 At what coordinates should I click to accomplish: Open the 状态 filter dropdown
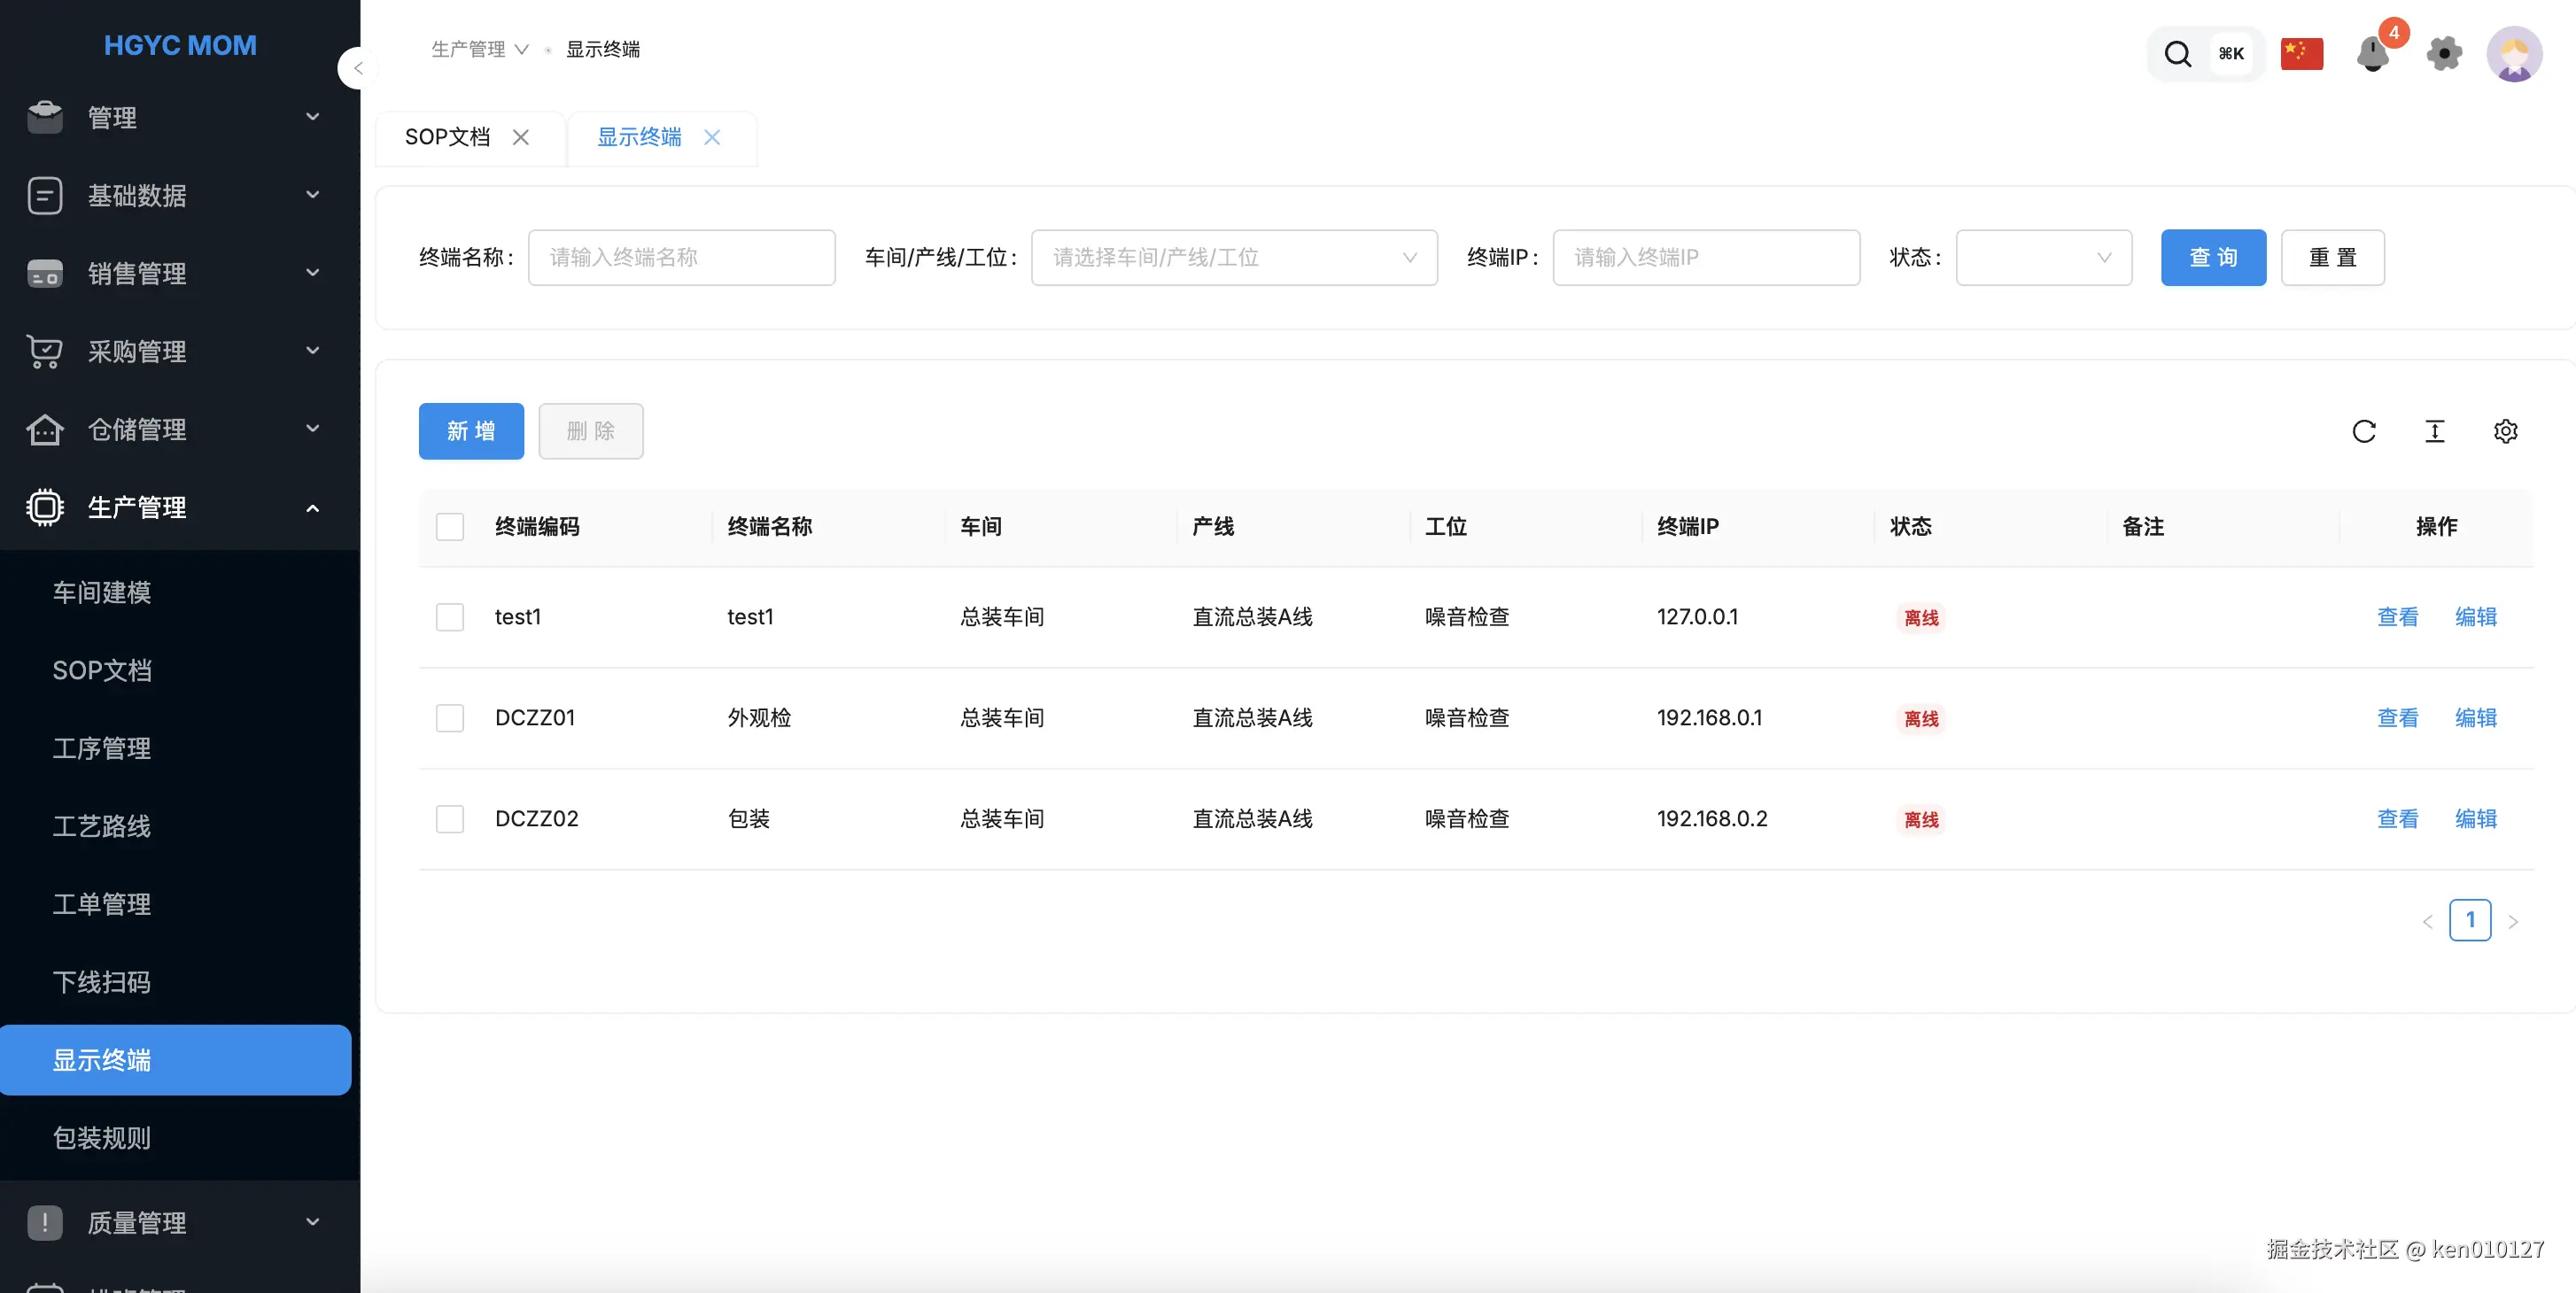[x=2043, y=258]
